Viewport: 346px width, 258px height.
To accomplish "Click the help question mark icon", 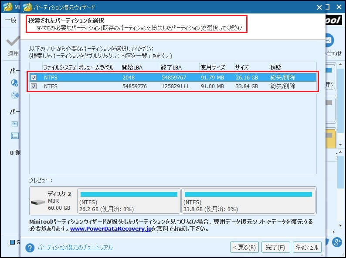I will [30, 248].
